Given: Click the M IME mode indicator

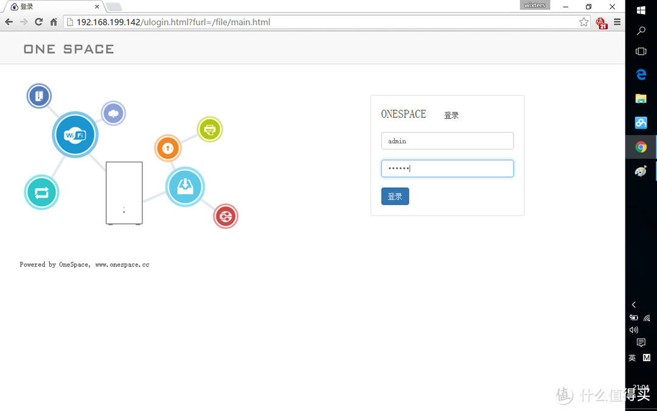Looking at the screenshot, I should pyautogui.click(x=647, y=358).
